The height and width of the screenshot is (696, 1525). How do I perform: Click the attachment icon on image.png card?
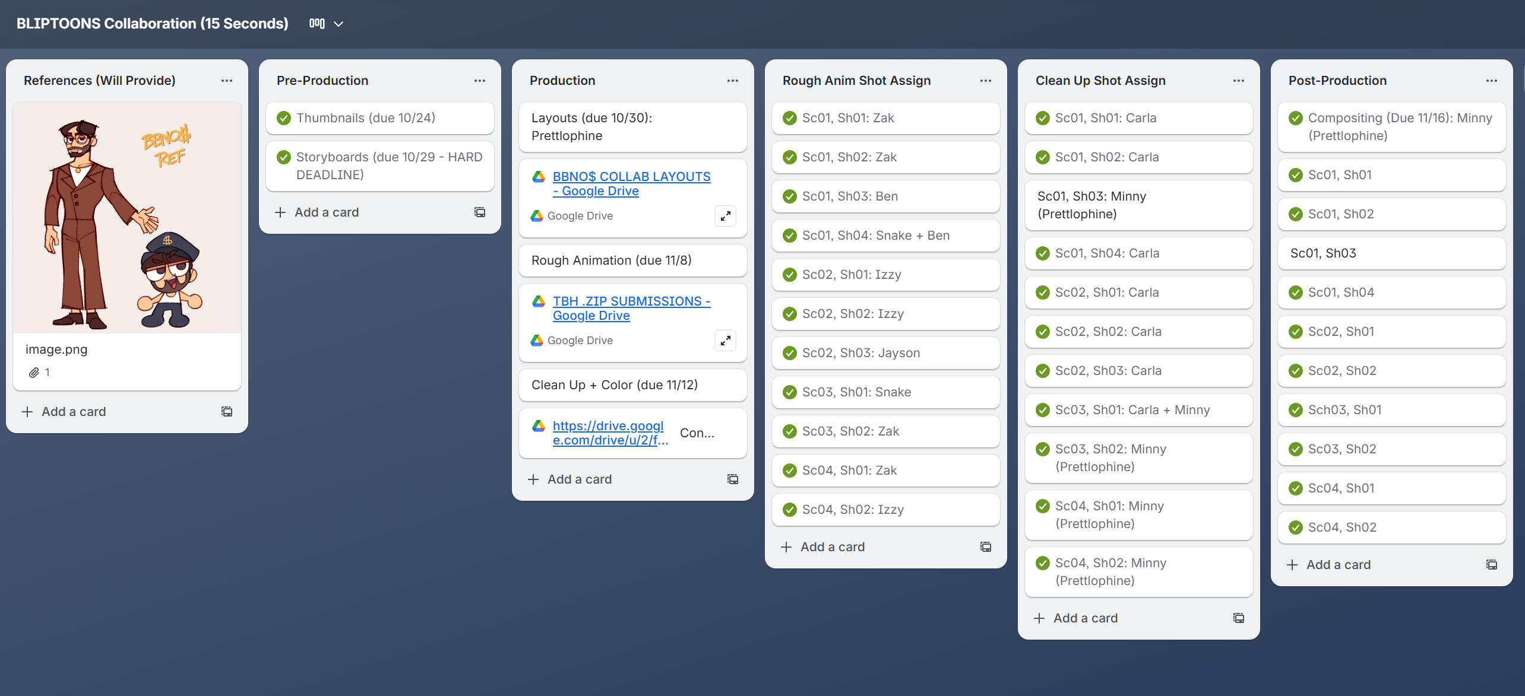pyautogui.click(x=34, y=373)
